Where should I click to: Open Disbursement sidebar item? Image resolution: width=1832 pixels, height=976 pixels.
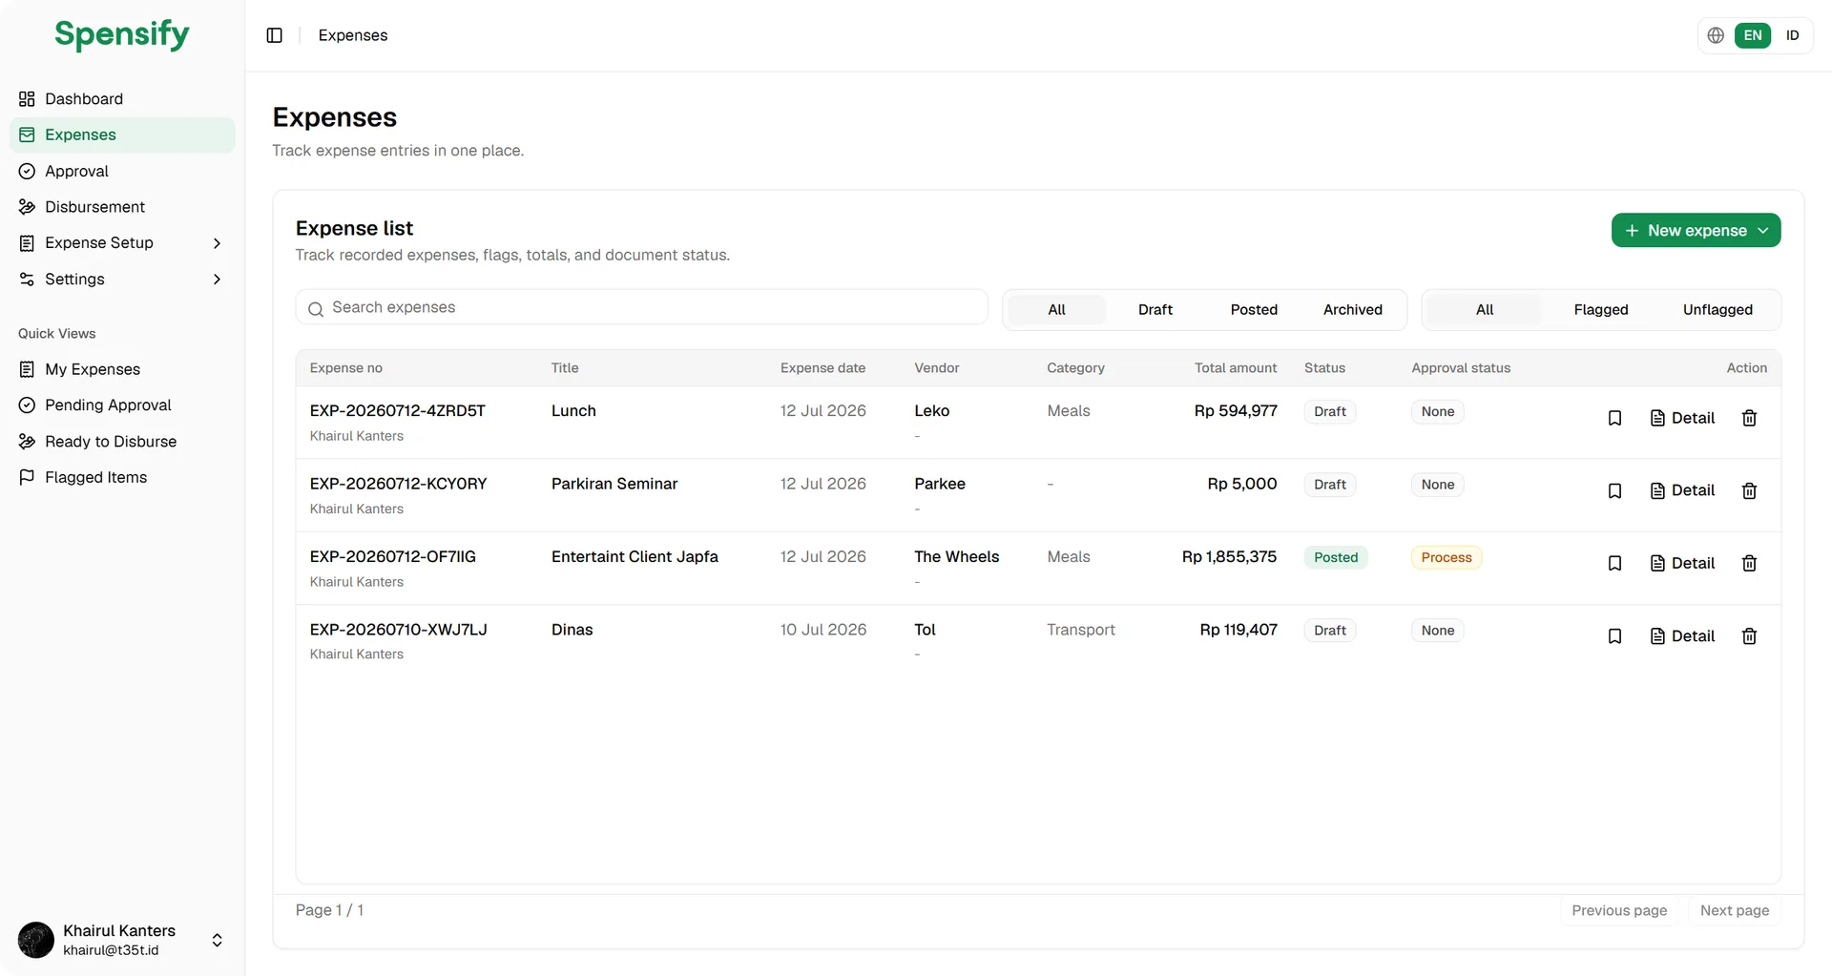(x=122, y=207)
